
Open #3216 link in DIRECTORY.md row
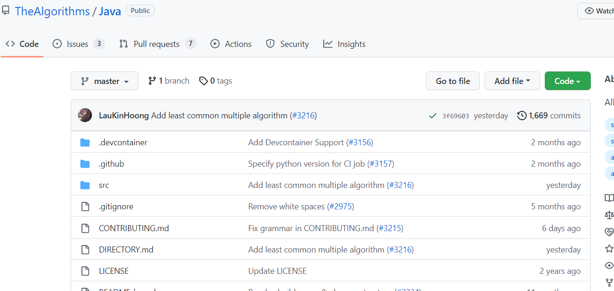(x=400, y=249)
